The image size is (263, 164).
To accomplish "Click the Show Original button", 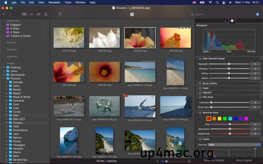I will (243, 160).
